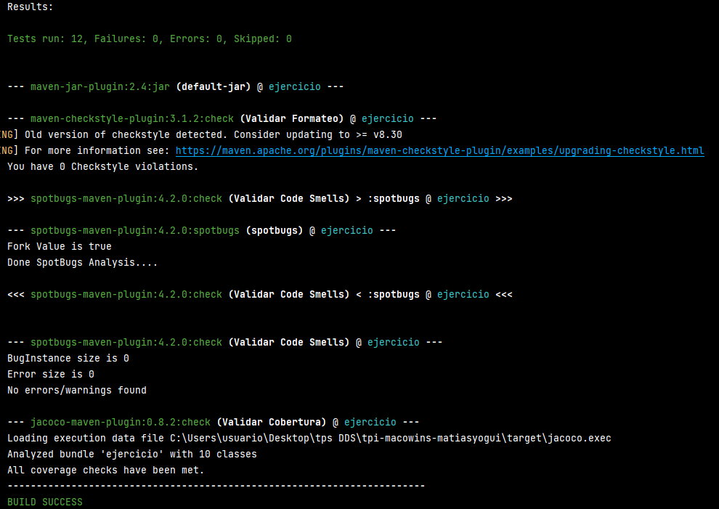Screen dimensions: 719x509
Task: Click the 'Done SpotBugs Analysis....' line
Action: tap(83, 263)
